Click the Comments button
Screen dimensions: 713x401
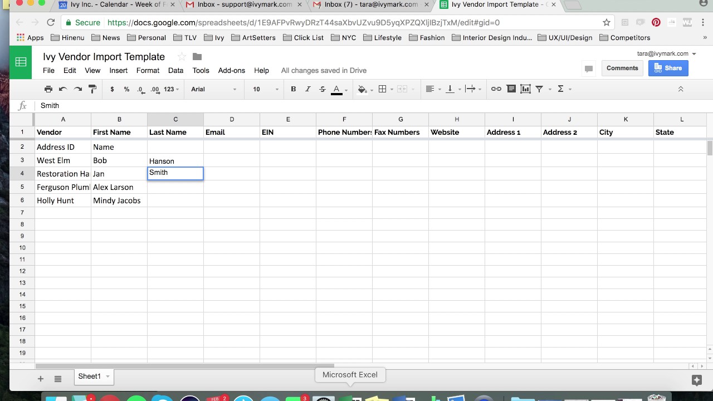click(622, 68)
